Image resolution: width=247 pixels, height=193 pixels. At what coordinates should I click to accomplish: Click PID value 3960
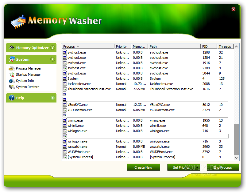tap(206, 147)
